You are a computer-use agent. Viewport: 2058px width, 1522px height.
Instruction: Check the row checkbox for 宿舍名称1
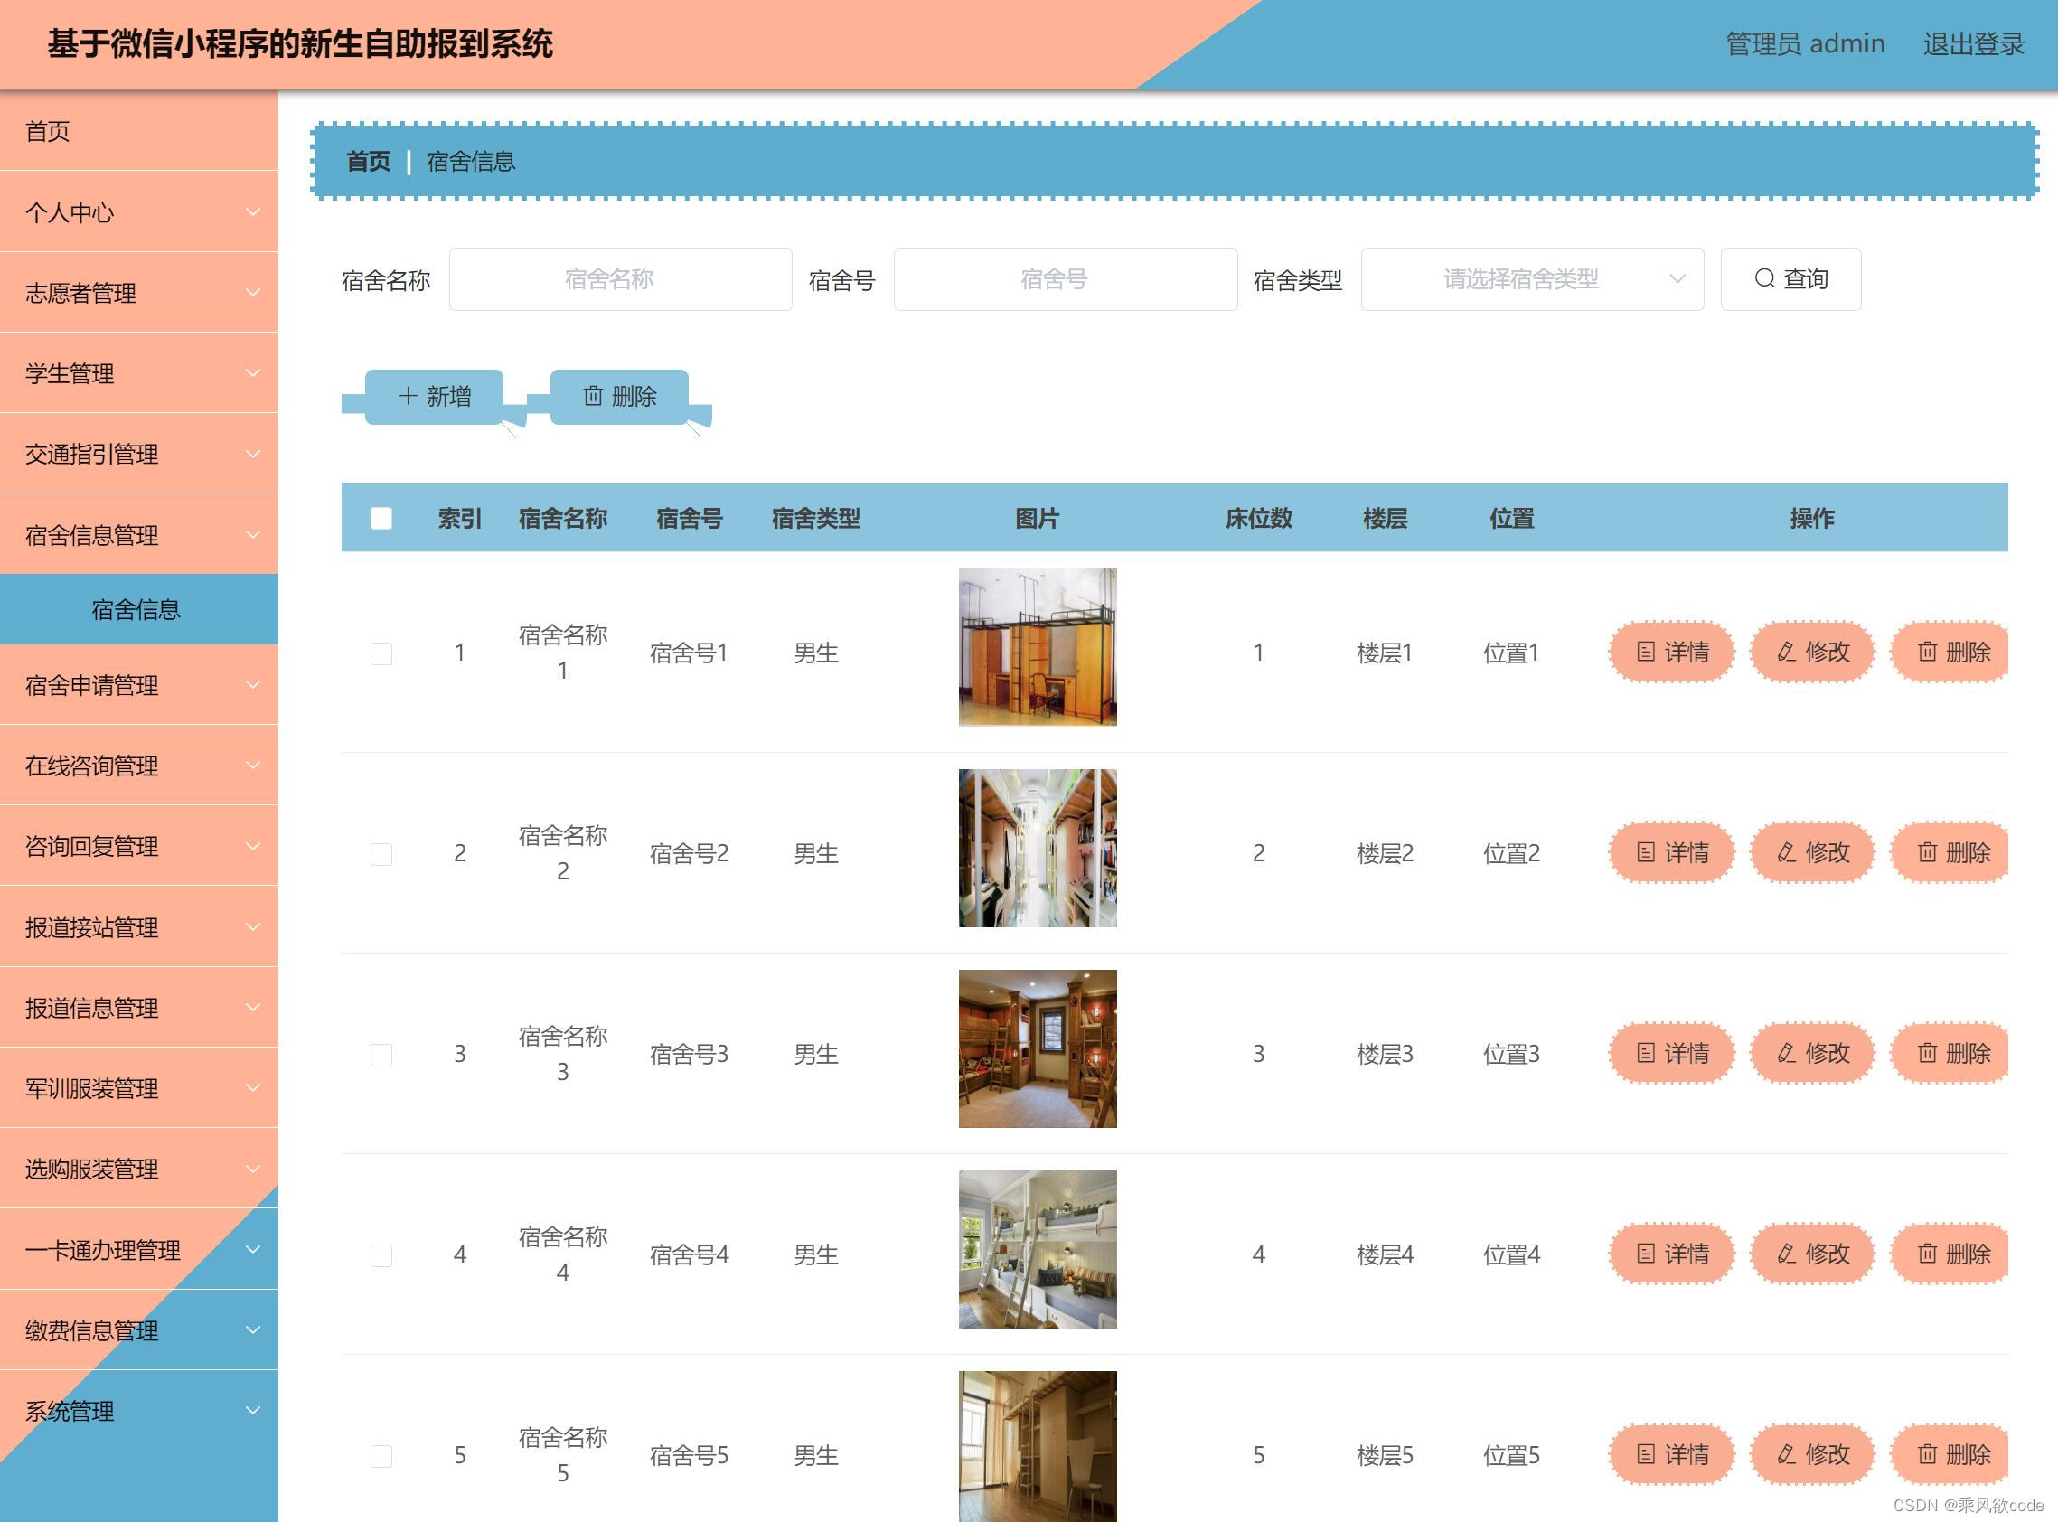[381, 653]
